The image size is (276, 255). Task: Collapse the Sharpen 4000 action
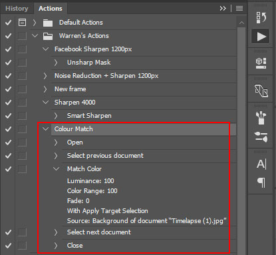click(45, 102)
